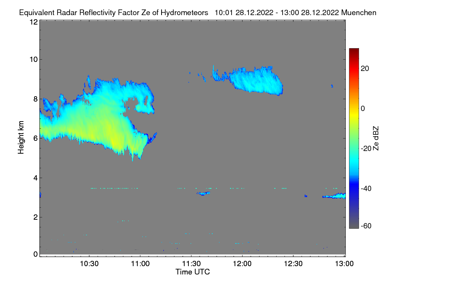Click the 'Height km' axis label
454x302 pixels.
point(21,137)
